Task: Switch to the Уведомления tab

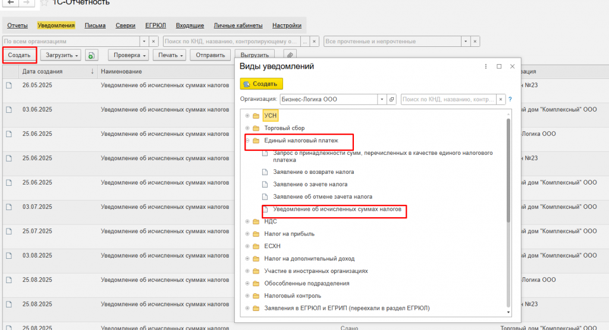Action: point(56,25)
